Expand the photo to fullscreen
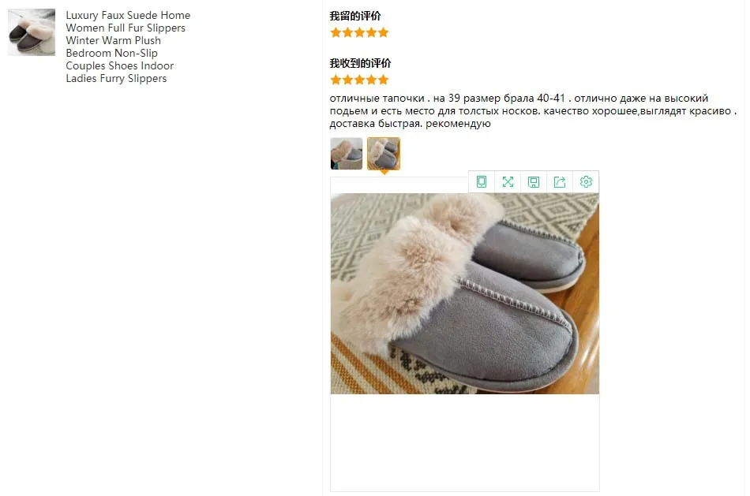 (508, 181)
